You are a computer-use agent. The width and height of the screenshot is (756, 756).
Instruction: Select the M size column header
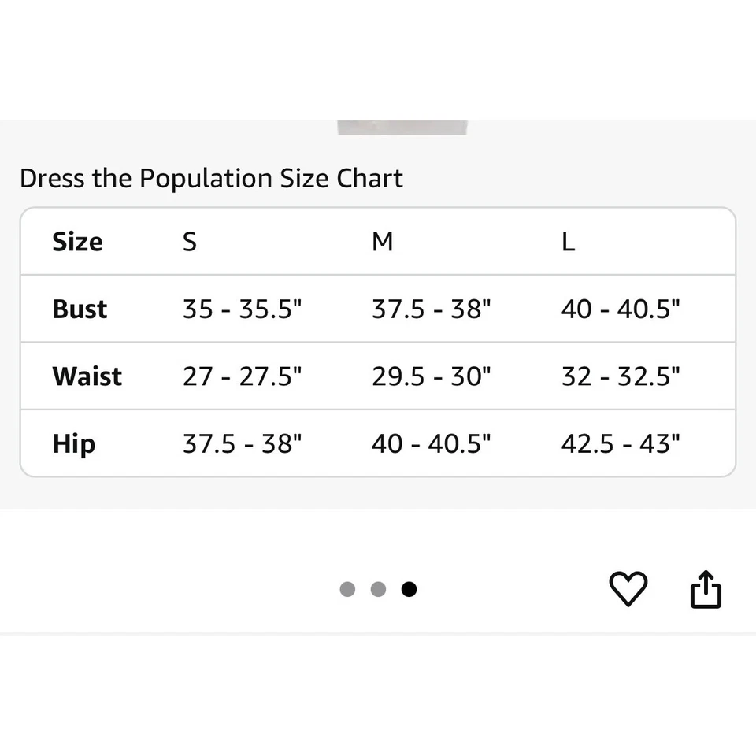[382, 242]
